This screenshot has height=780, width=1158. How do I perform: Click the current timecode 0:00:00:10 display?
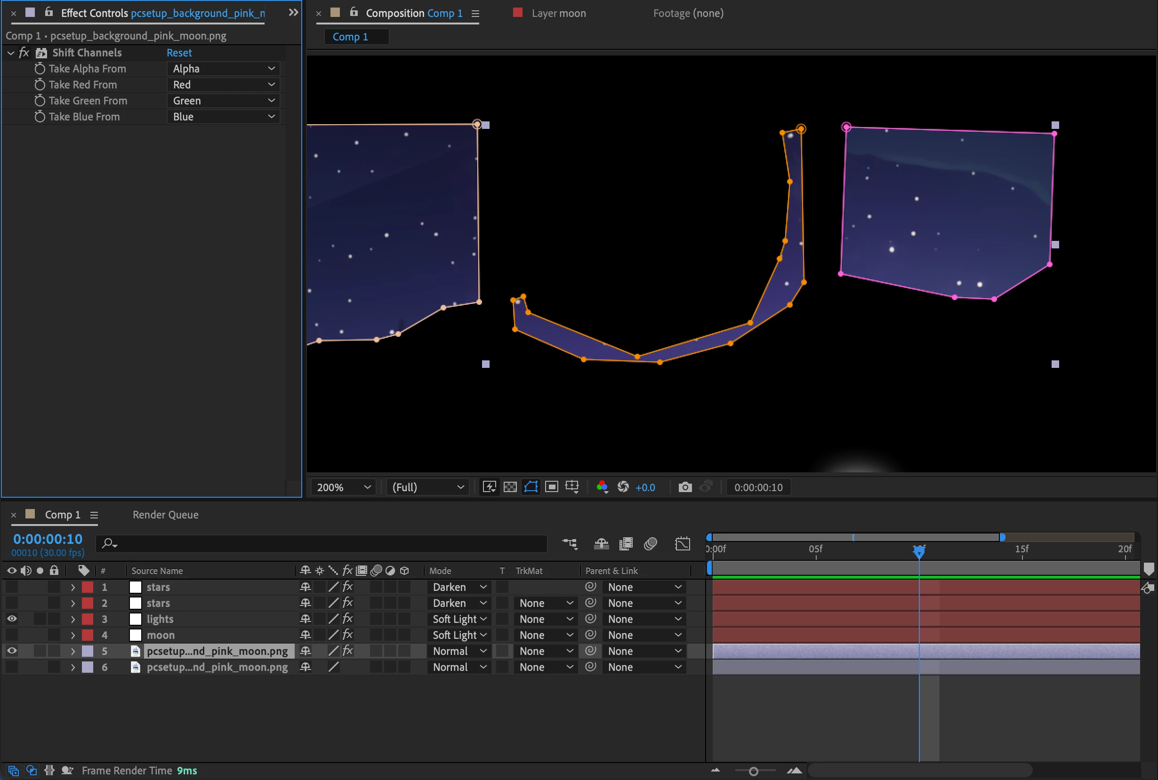pos(48,539)
